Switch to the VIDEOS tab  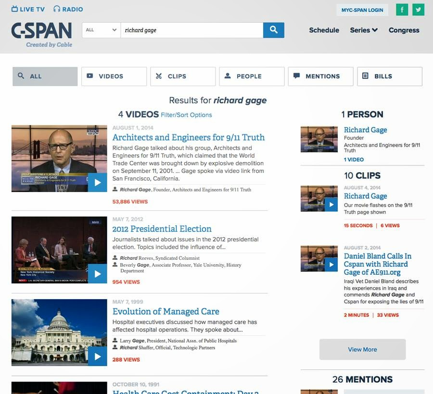[x=114, y=76]
